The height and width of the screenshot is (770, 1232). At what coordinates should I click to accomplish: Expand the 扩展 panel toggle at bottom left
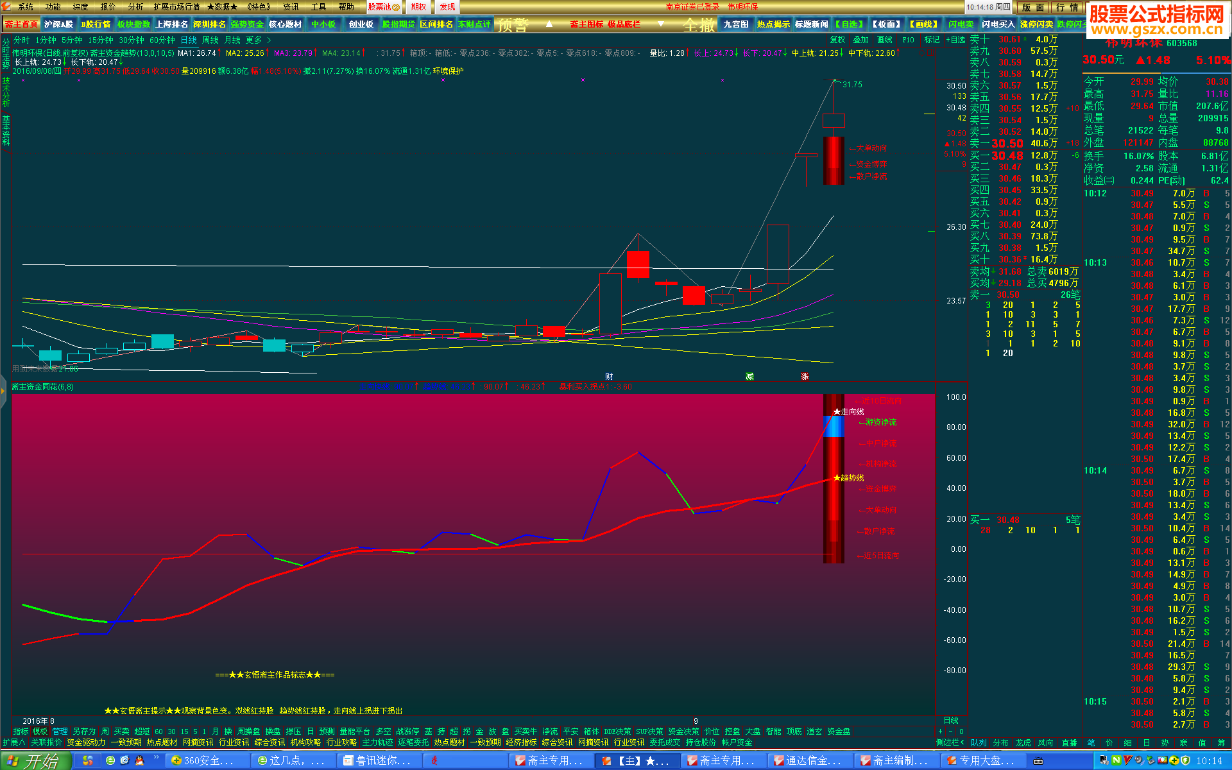point(13,742)
